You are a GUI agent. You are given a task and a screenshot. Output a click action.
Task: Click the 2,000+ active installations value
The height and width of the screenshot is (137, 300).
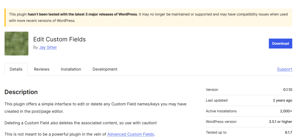(286, 111)
